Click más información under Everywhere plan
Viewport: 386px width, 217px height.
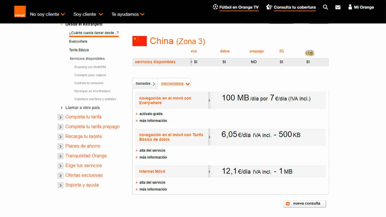point(153,121)
